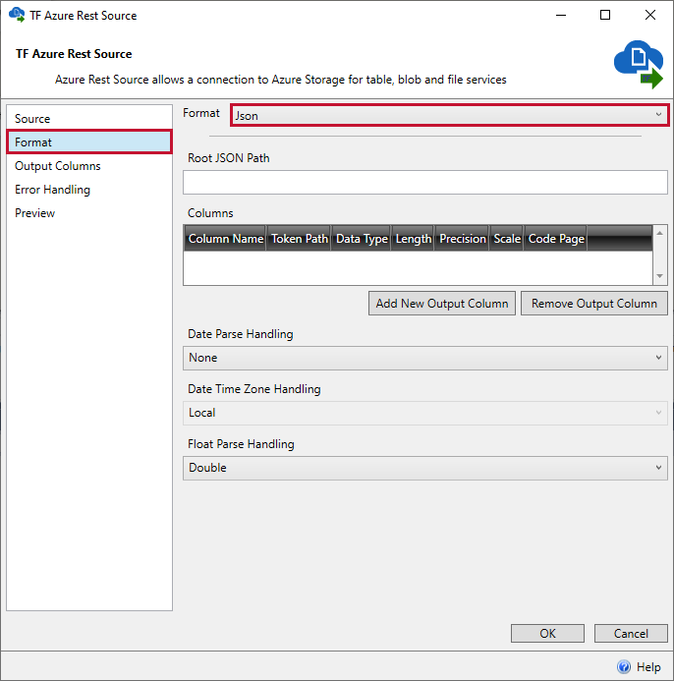
Task: Select the Format page in sidebar
Action: pyautogui.click(x=89, y=142)
